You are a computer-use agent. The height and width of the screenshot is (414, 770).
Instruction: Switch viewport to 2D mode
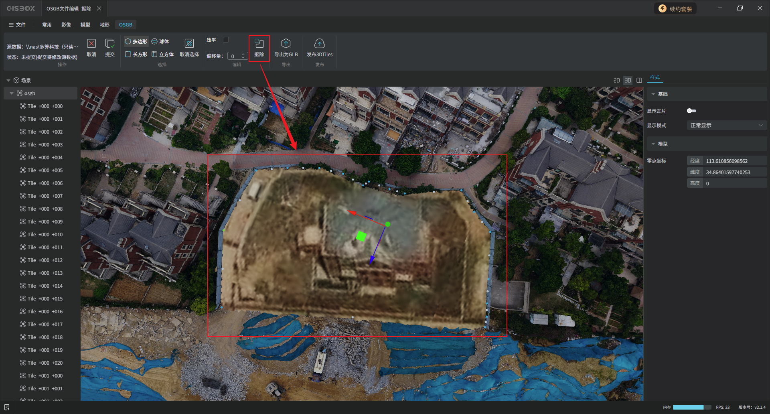[616, 80]
